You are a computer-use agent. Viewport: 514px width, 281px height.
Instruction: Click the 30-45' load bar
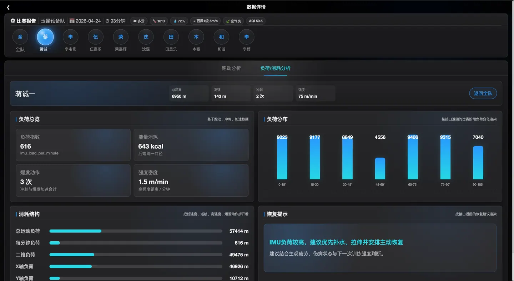click(x=347, y=159)
